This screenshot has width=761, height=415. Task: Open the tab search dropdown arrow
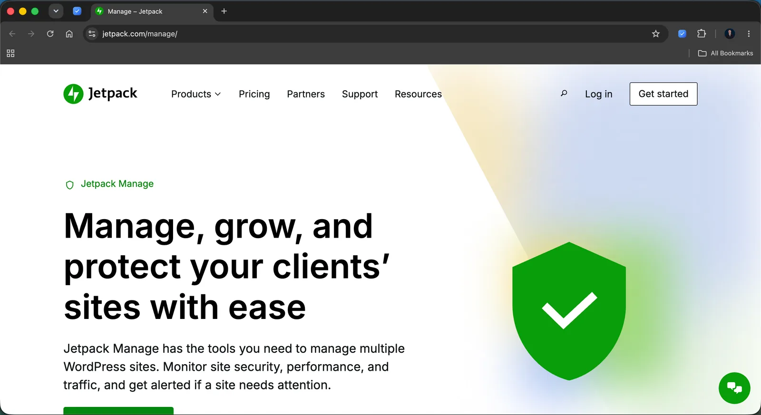point(56,11)
